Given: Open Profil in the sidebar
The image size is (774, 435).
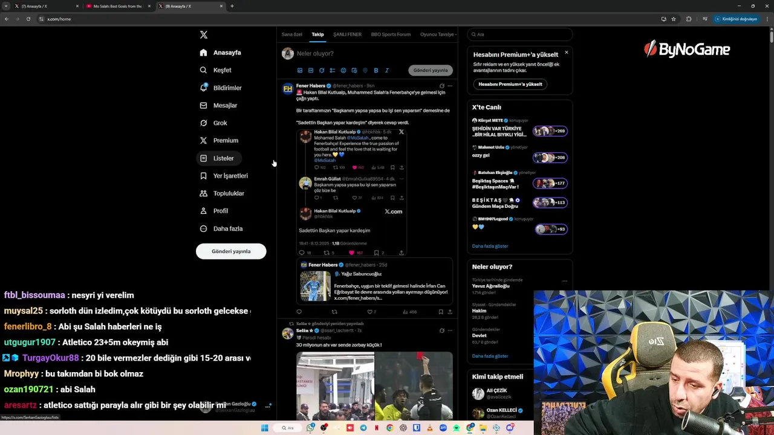Looking at the screenshot, I should [x=214, y=211].
